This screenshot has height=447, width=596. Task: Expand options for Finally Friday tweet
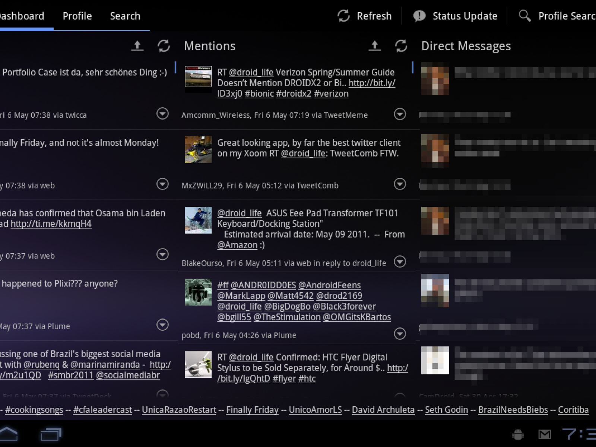click(162, 184)
